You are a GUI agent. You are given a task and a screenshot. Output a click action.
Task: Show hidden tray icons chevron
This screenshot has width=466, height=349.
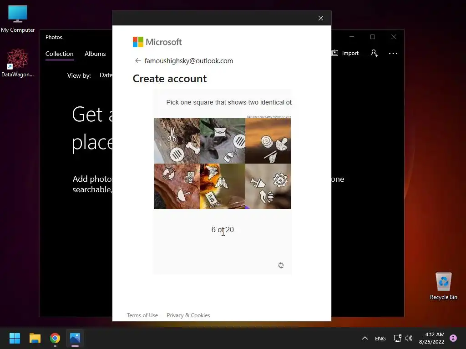365,338
